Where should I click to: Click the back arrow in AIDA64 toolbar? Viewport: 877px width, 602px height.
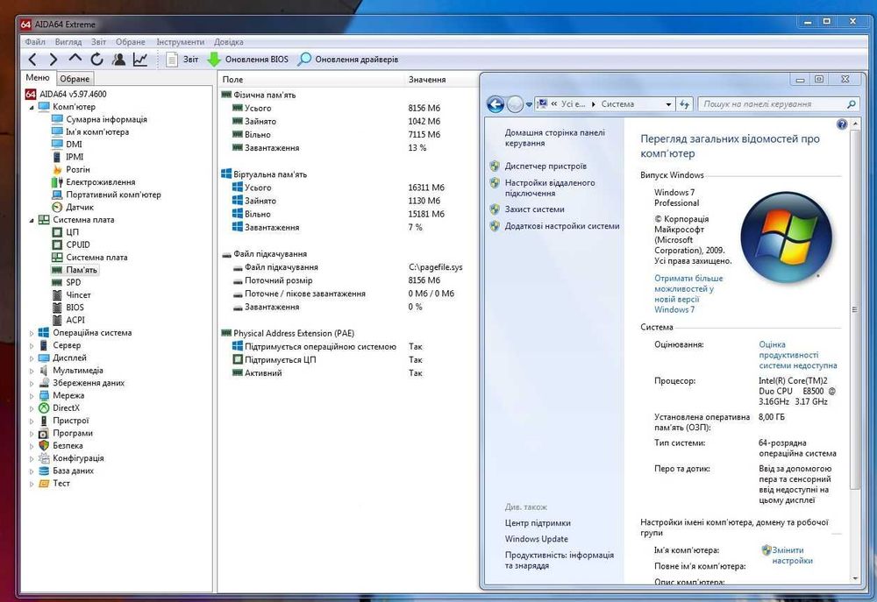point(32,60)
